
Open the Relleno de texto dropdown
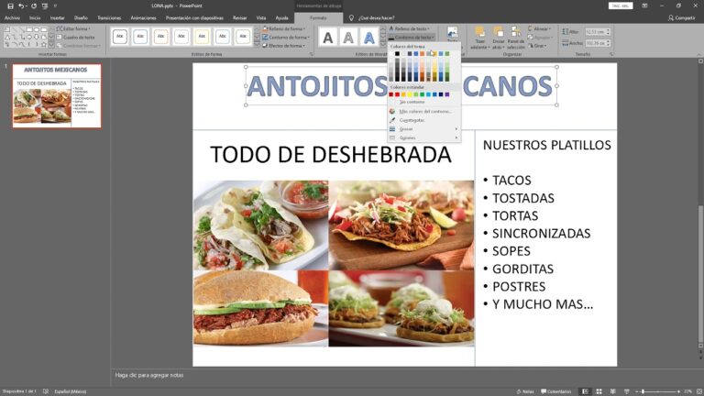click(409, 28)
